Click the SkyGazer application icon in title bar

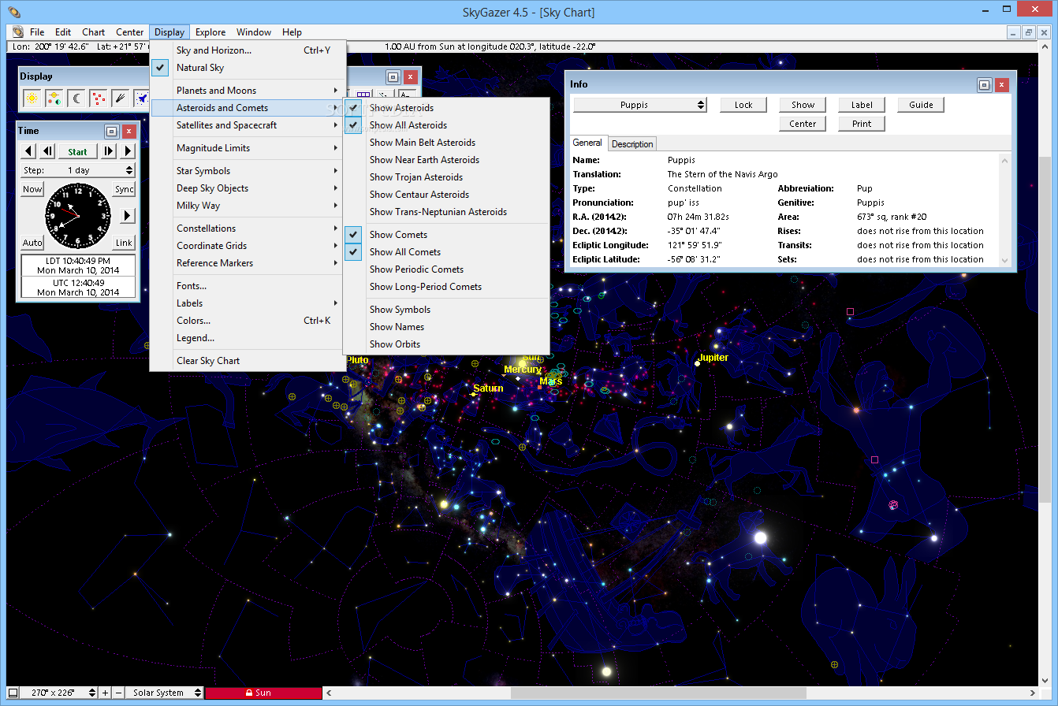pyautogui.click(x=14, y=11)
